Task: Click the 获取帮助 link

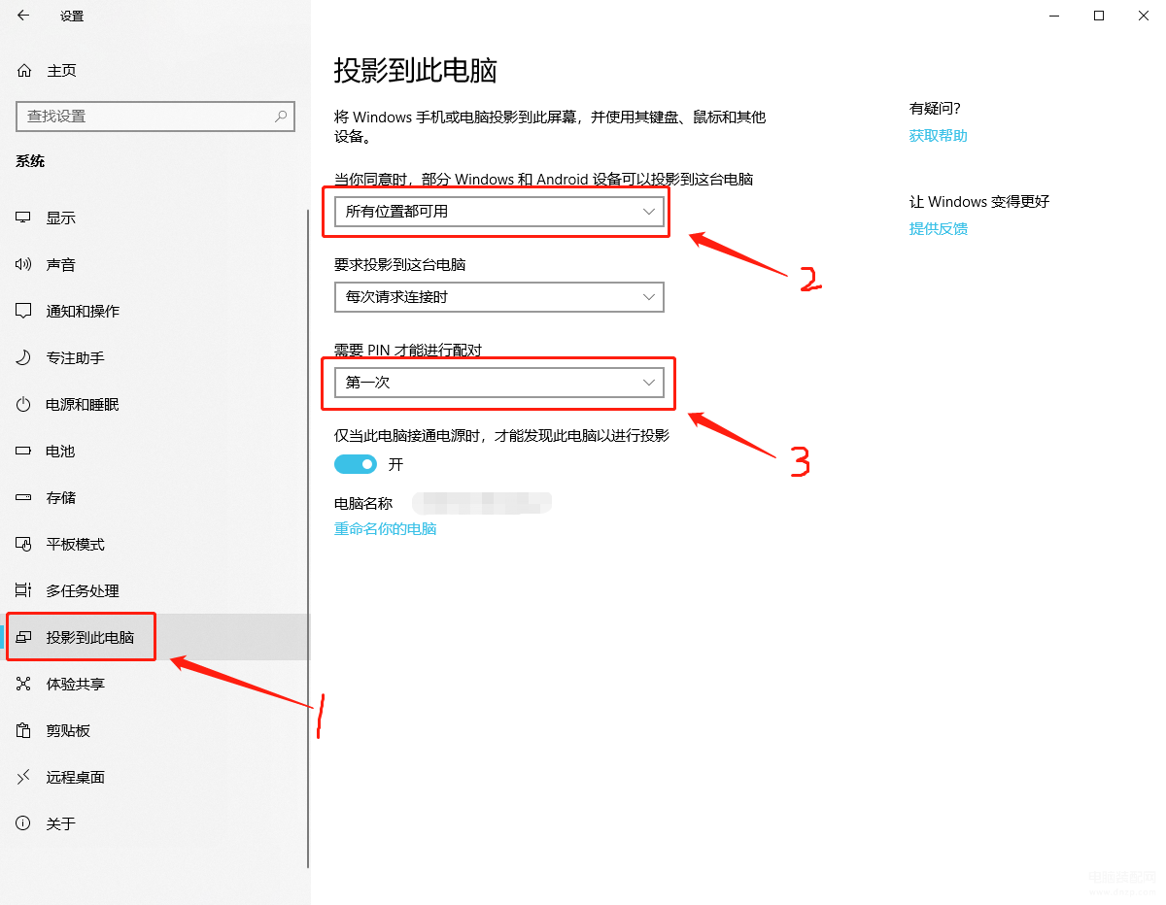Action: click(939, 136)
